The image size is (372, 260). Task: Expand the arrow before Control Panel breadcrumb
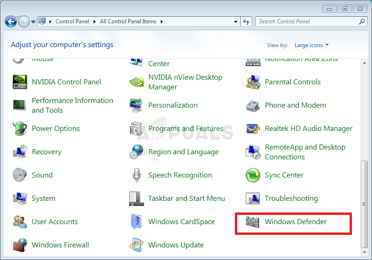50,21
